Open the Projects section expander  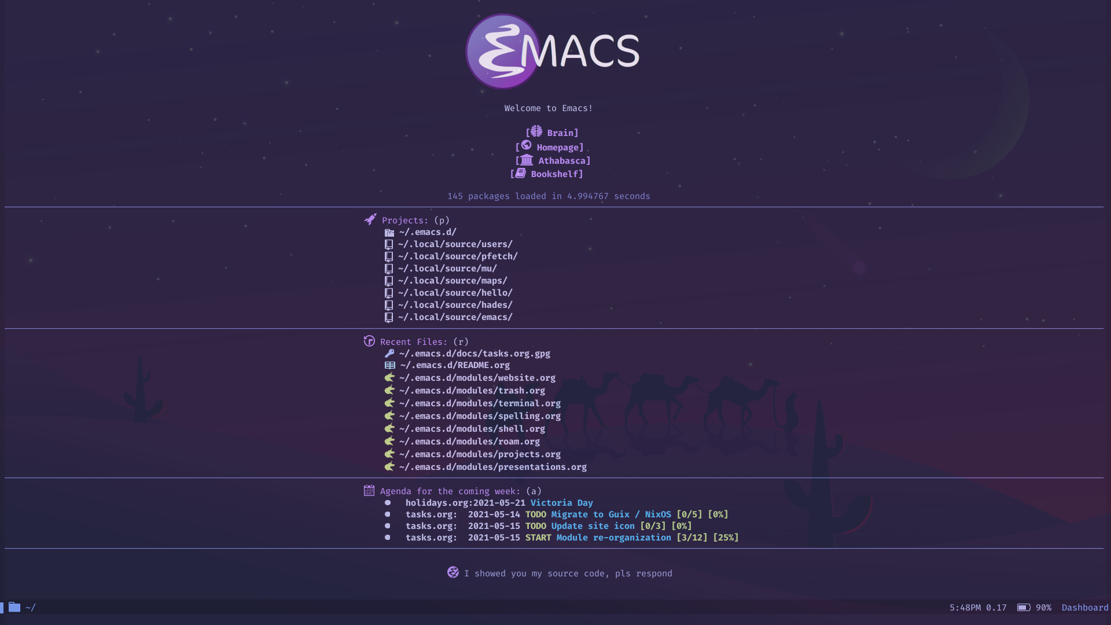tap(404, 220)
